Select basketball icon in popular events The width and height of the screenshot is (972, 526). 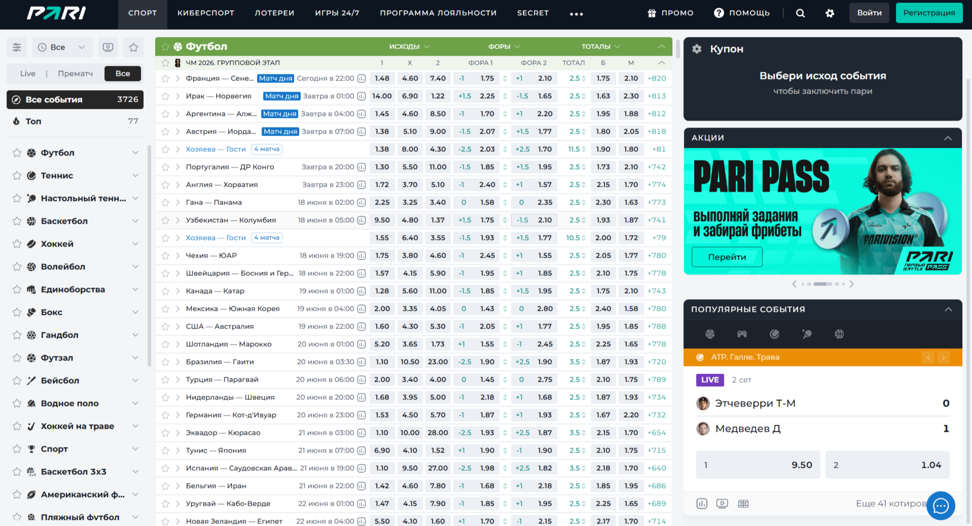coord(839,334)
